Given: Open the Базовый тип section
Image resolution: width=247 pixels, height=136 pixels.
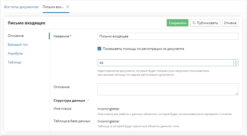Looking at the screenshot, I should [18, 45].
